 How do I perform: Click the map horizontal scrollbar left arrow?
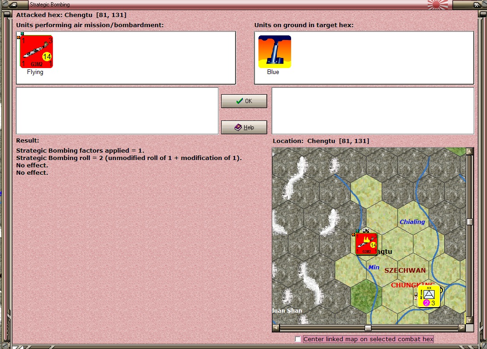coord(275,327)
